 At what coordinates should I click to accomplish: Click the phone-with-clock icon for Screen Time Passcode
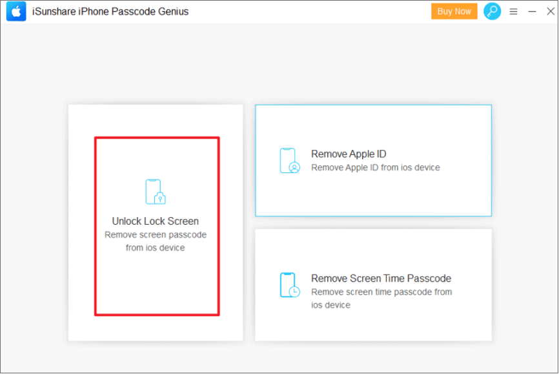(289, 285)
